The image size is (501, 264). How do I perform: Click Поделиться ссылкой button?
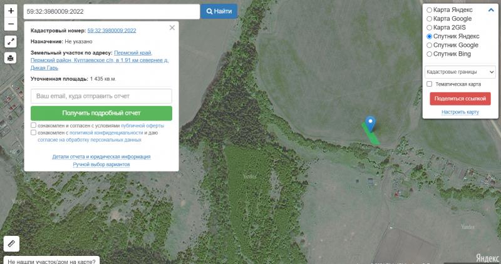click(460, 99)
